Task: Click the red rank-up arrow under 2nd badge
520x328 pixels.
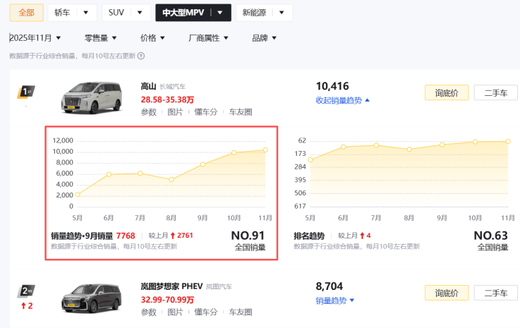Action: tap(23, 305)
